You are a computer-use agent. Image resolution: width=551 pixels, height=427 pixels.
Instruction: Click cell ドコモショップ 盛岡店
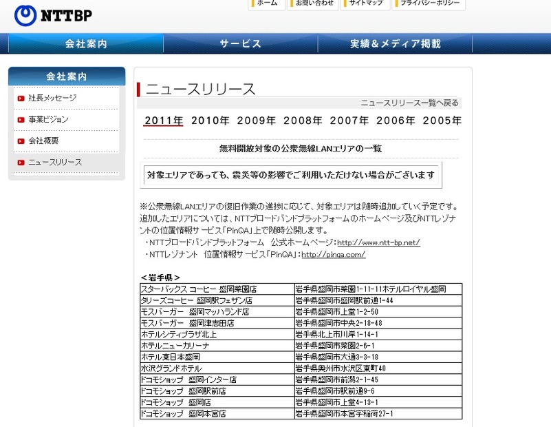tap(217, 402)
